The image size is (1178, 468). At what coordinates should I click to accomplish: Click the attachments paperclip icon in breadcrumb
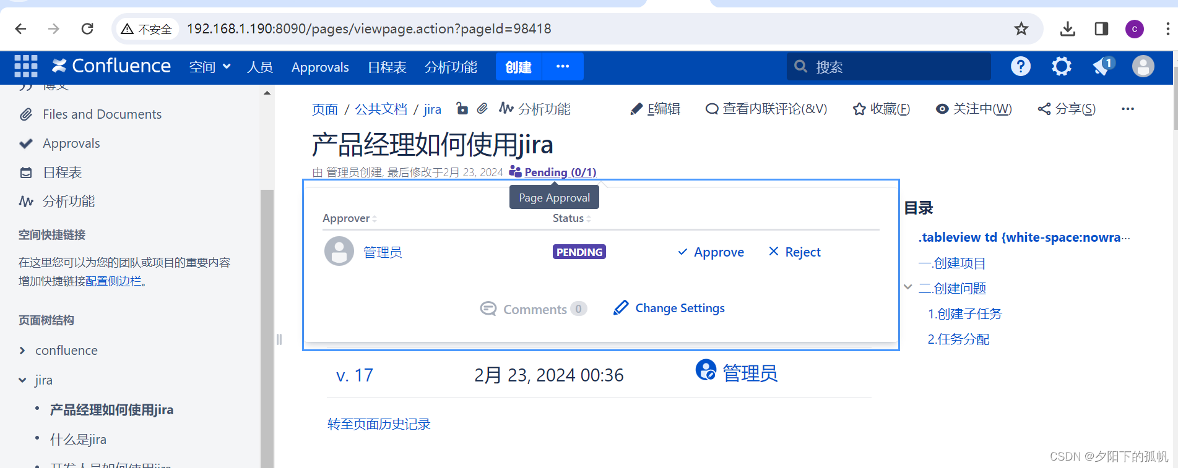(x=482, y=109)
